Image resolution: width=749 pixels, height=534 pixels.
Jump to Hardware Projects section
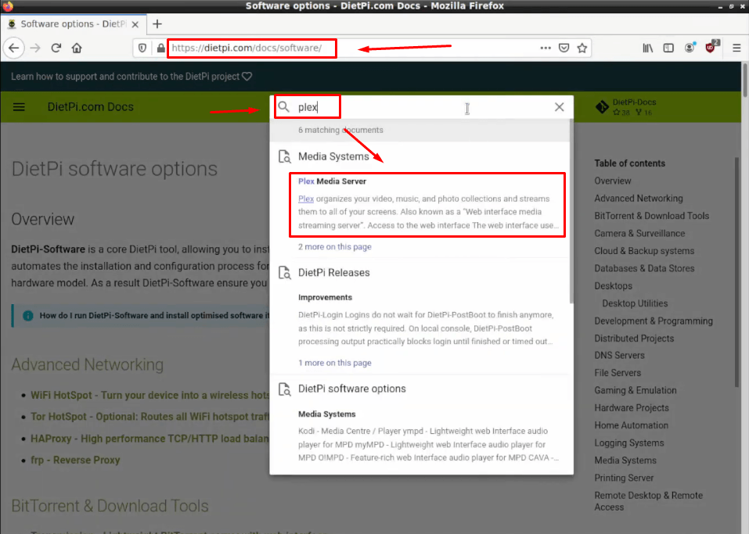pos(632,408)
